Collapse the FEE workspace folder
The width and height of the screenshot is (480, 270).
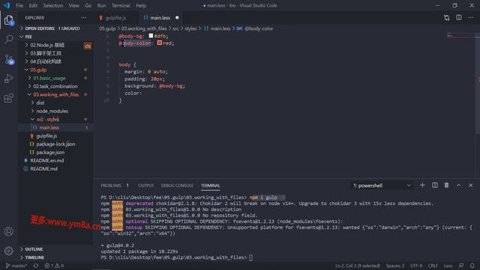coord(56,37)
